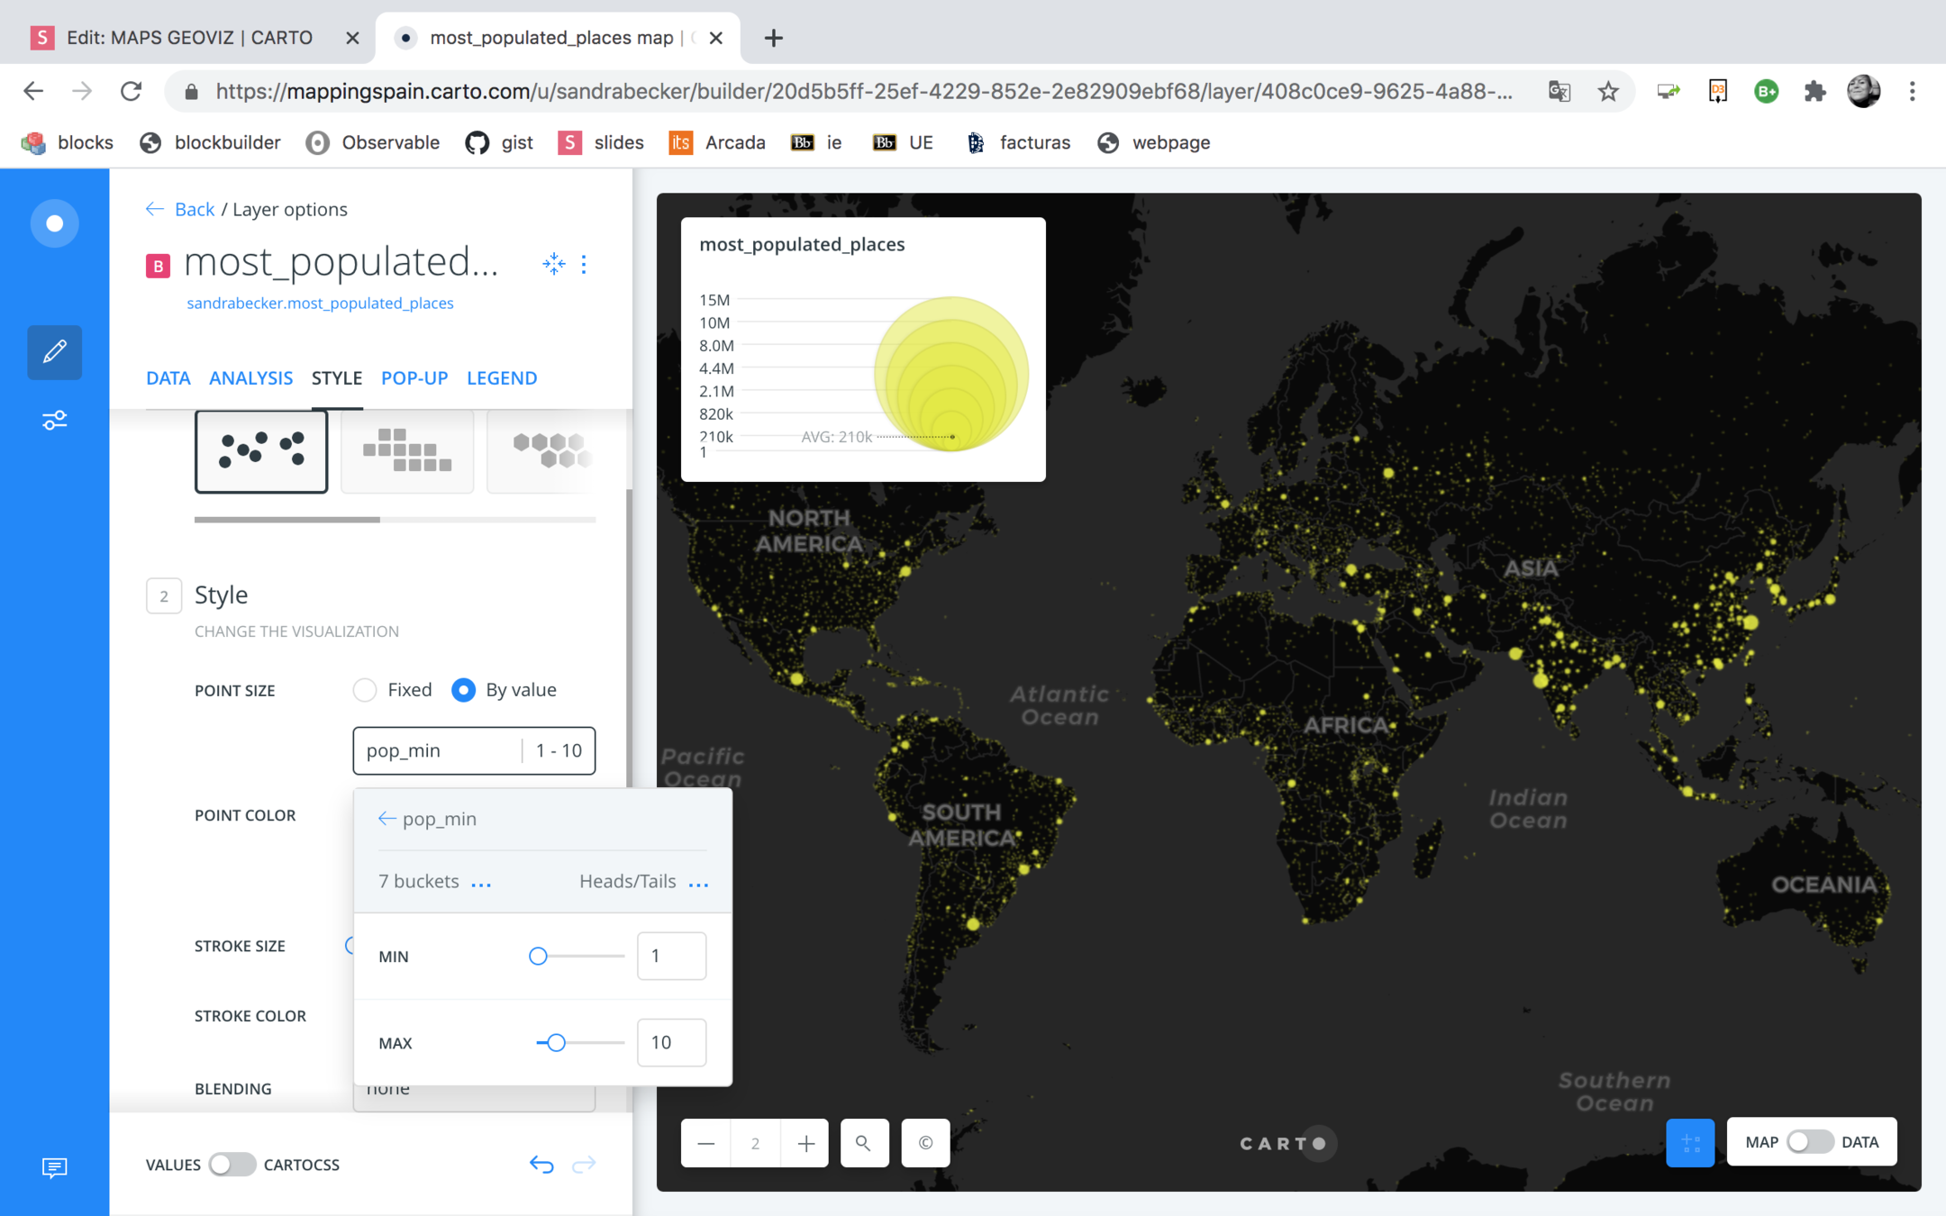The image size is (1946, 1216).
Task: Switch to the LEGEND tab
Action: [502, 378]
